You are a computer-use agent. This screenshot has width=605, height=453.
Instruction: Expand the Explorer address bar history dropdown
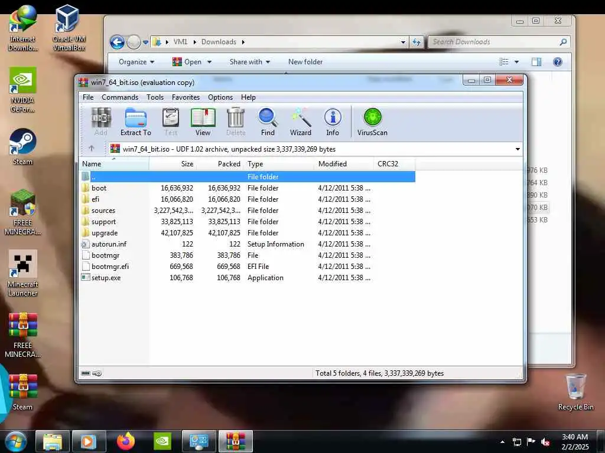(x=403, y=42)
